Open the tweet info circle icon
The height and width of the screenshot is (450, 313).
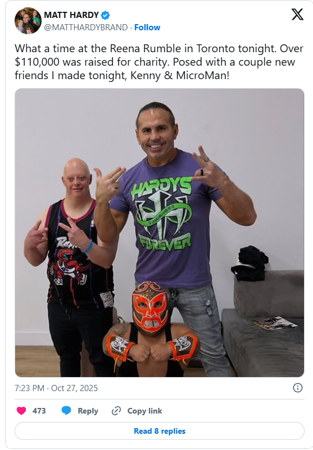pos(297,388)
